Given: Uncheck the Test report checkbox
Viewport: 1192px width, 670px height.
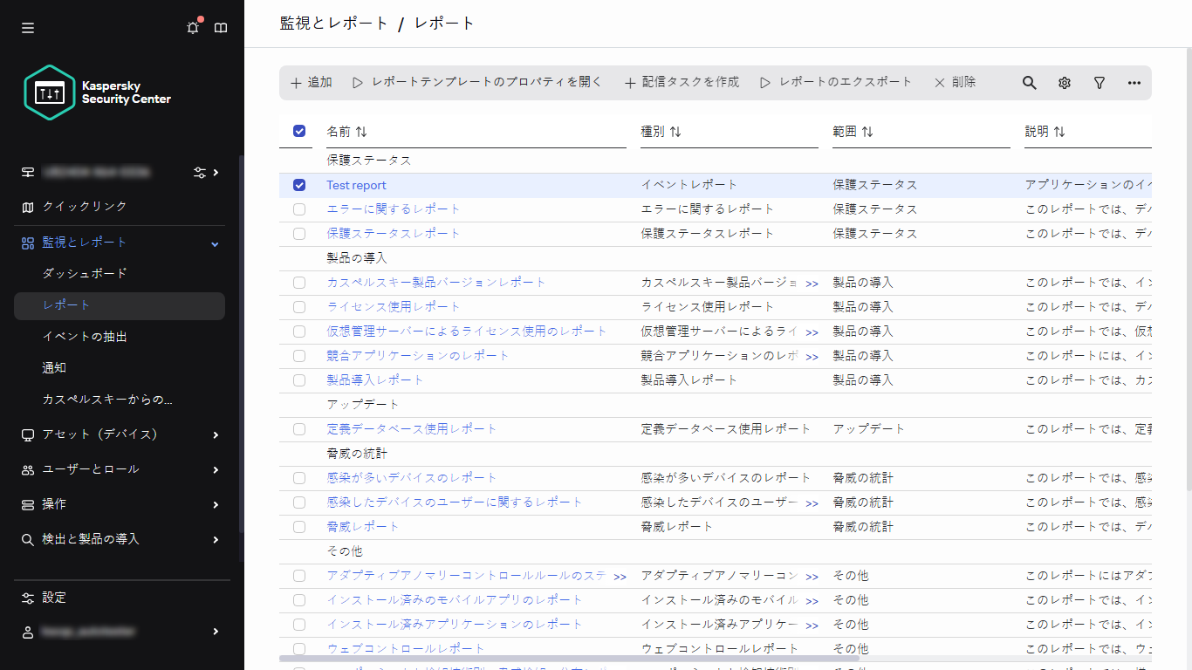Looking at the screenshot, I should (299, 184).
